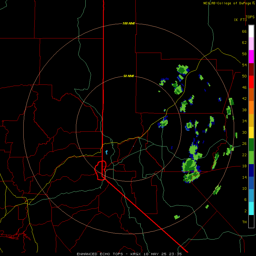Click the dark green 26-30 kft swatch
The width and height of the screenshot is (256, 256).
click(x=251, y=145)
